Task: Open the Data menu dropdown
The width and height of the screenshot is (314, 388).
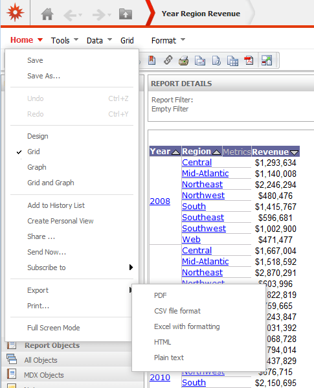Action: (99, 40)
